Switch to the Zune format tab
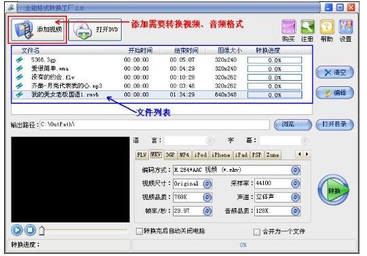This screenshot has height=256, width=367. pos(273,155)
